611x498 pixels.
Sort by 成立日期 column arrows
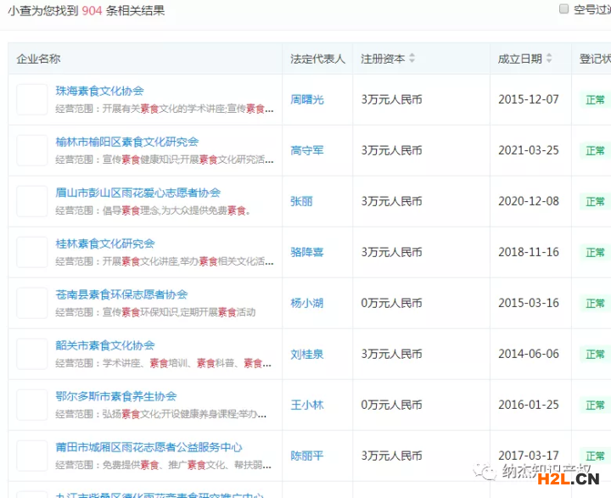tap(549, 58)
